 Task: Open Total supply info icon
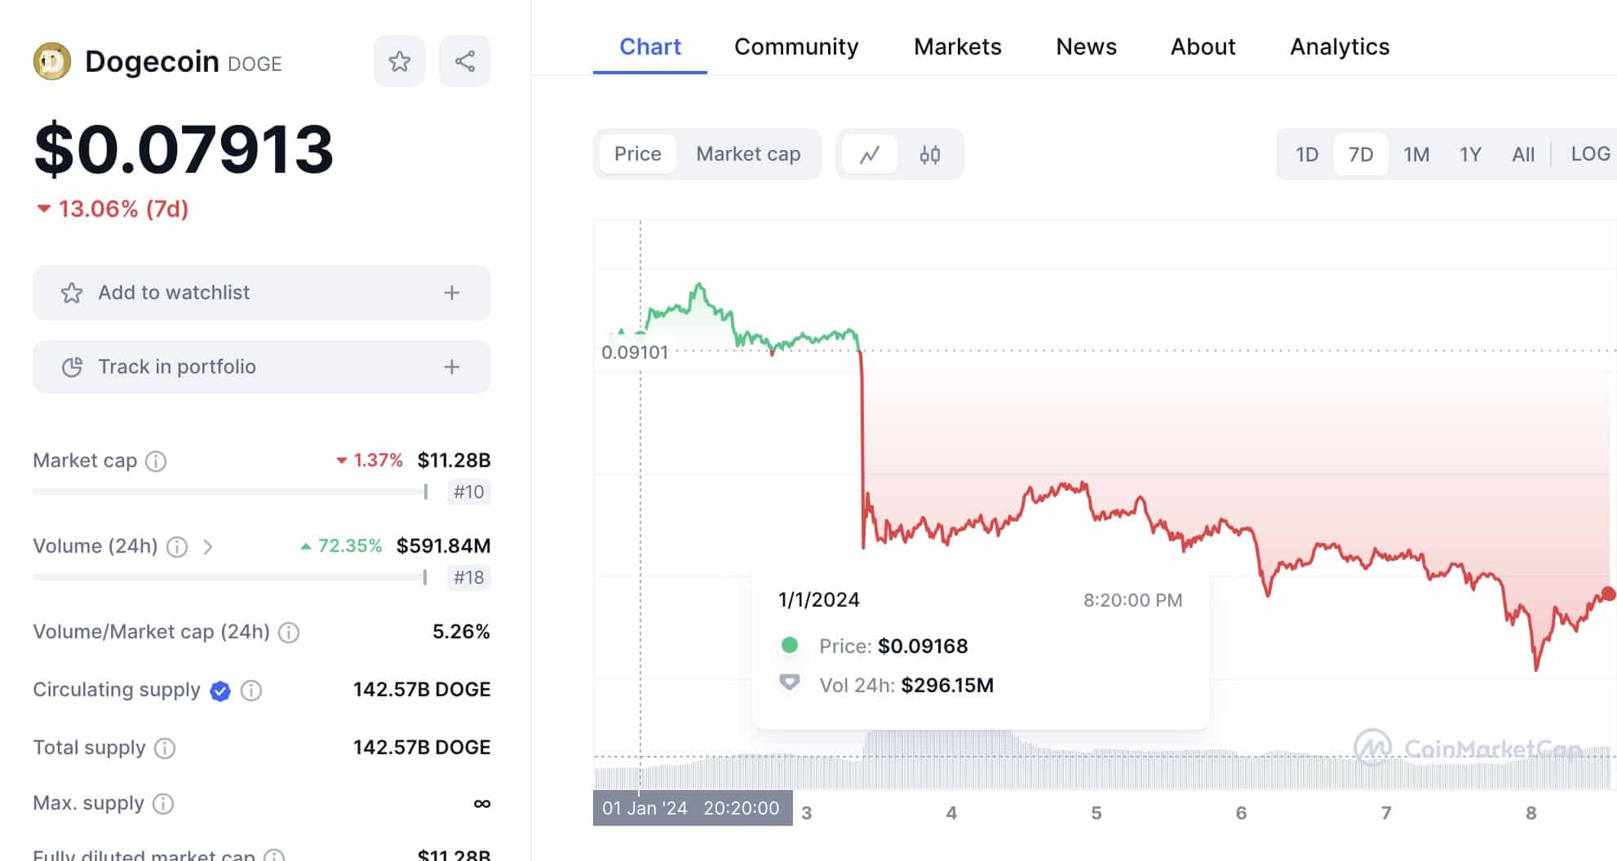click(165, 748)
